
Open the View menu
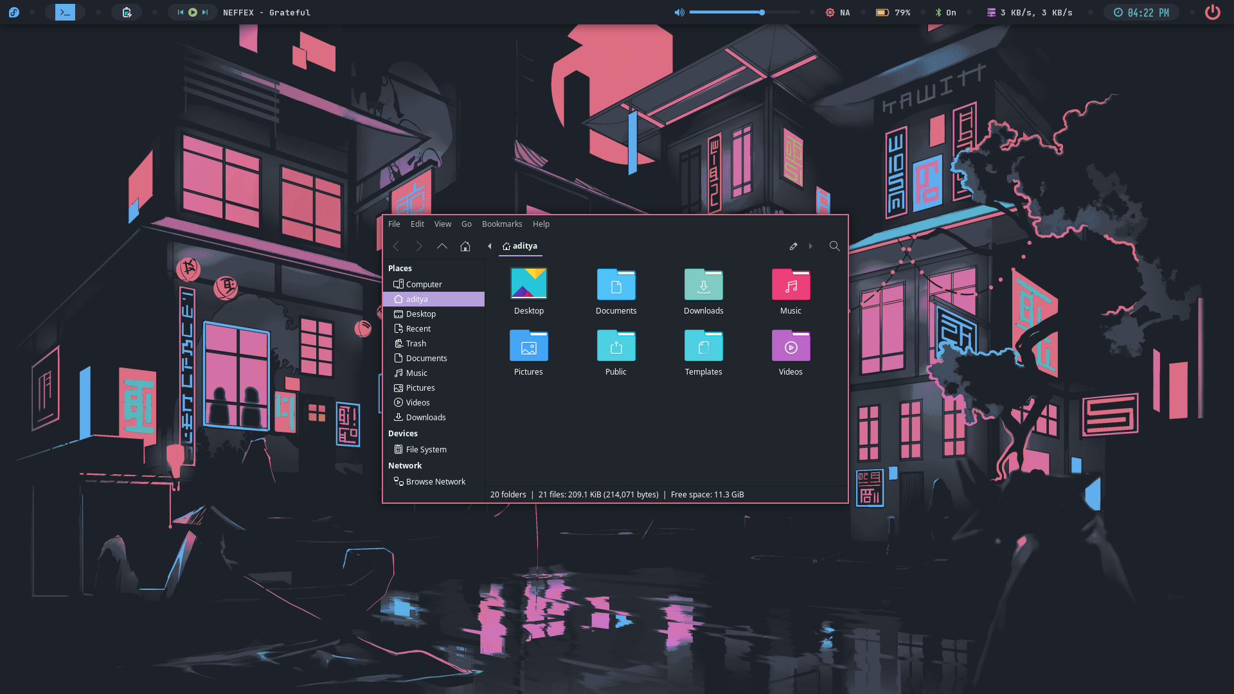[x=443, y=224]
